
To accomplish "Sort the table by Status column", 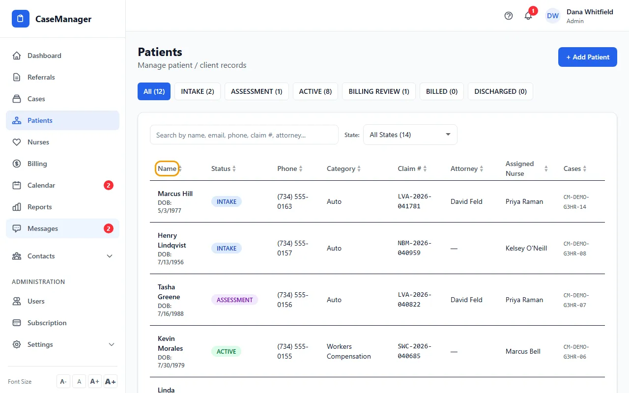I will pos(224,168).
